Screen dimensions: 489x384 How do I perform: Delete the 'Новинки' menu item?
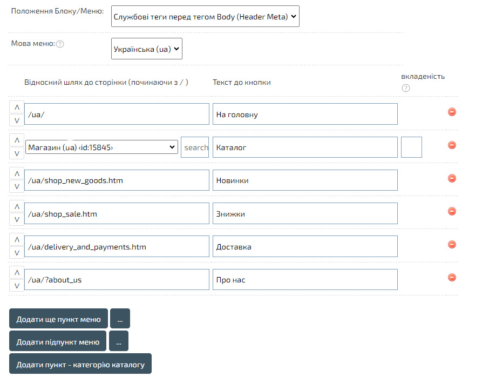pyautogui.click(x=452, y=178)
